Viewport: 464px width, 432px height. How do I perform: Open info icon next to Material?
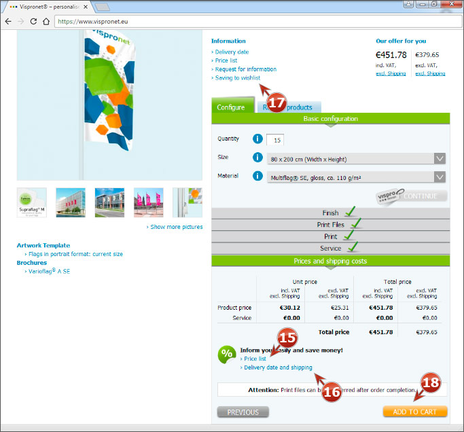(257, 176)
